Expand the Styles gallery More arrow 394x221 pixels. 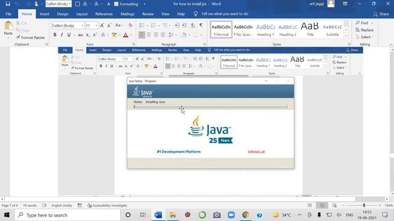point(347,36)
